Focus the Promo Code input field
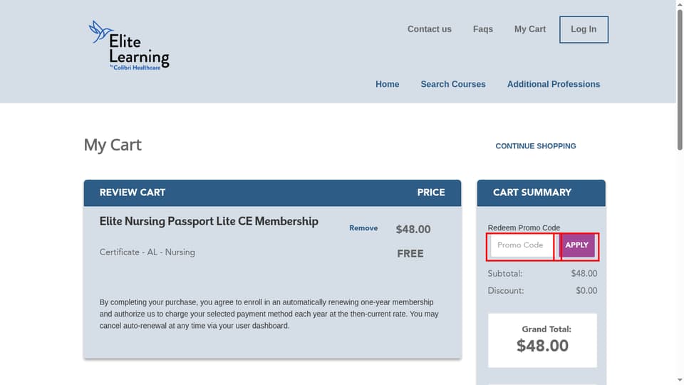Image resolution: width=684 pixels, height=385 pixels. (522, 246)
